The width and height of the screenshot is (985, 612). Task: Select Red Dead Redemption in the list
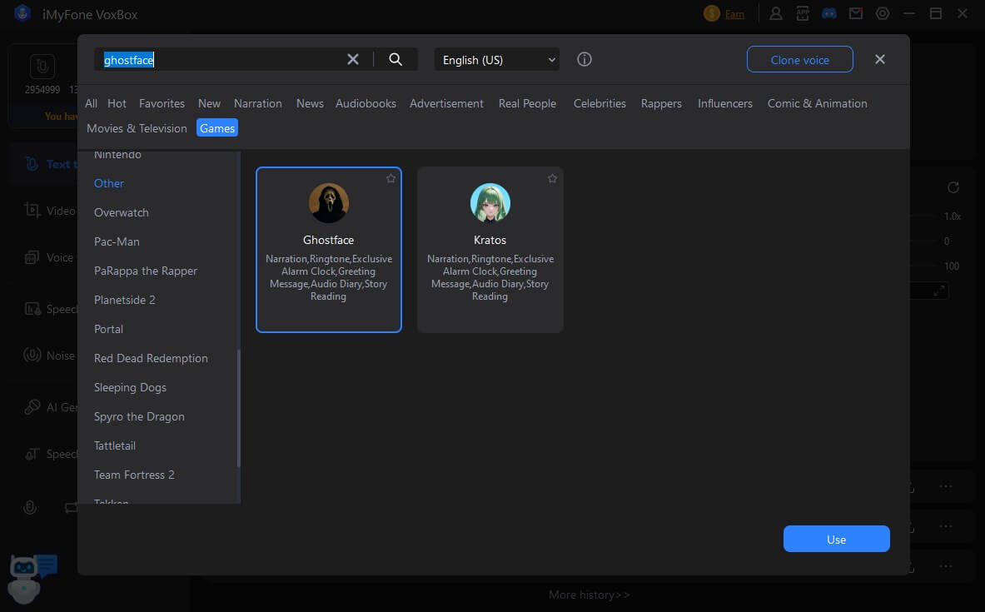[x=151, y=358]
